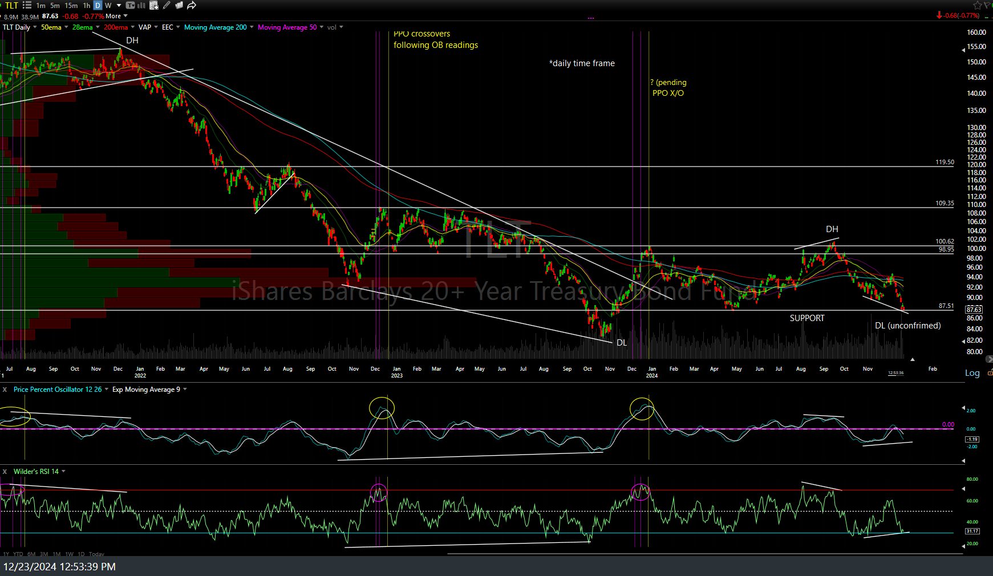Open the add-indicator calendar grid icon
Image resolution: width=993 pixels, height=576 pixels.
coord(153,5)
